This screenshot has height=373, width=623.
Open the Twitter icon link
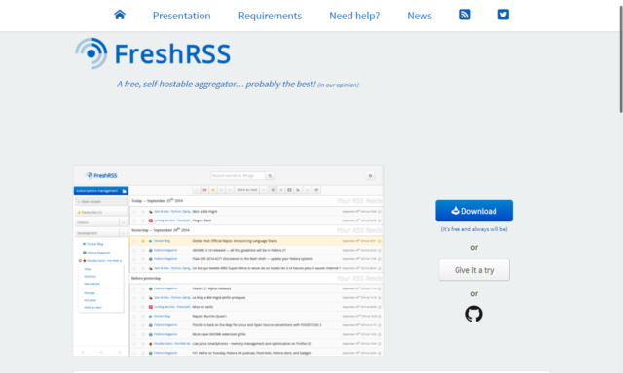tap(503, 15)
